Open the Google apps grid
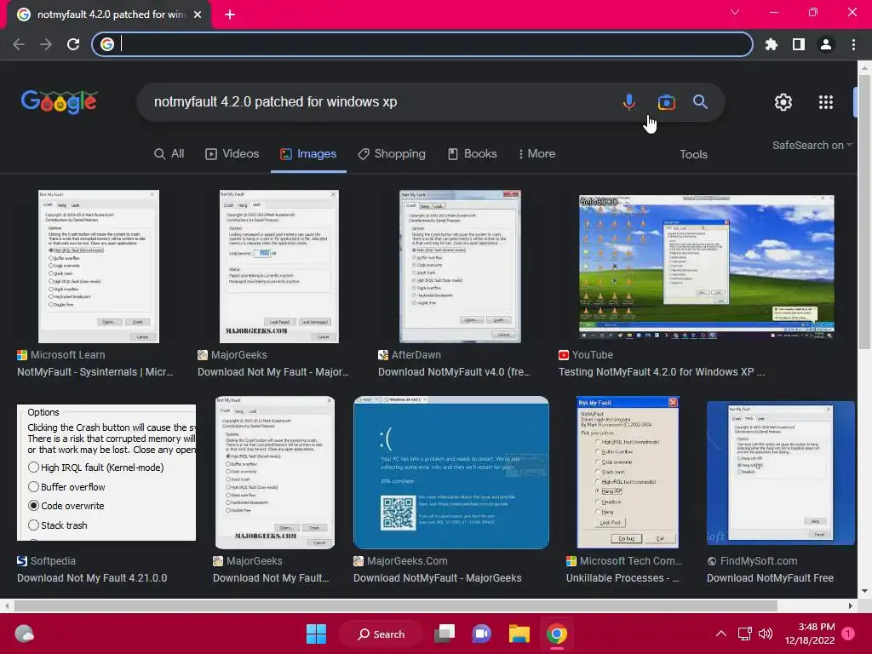Screen dimensions: 872x654 [x=826, y=102]
